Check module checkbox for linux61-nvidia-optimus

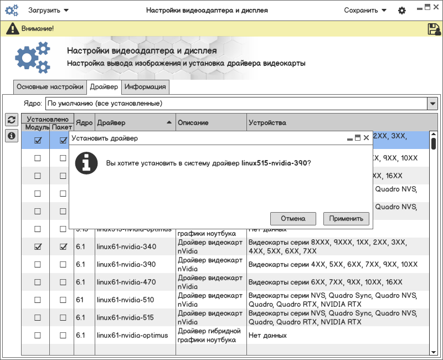point(38,335)
